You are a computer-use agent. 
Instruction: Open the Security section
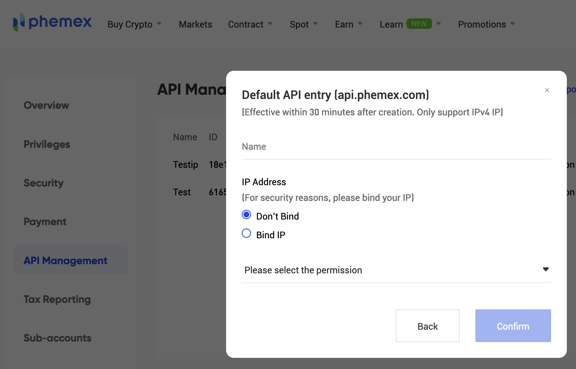43,183
